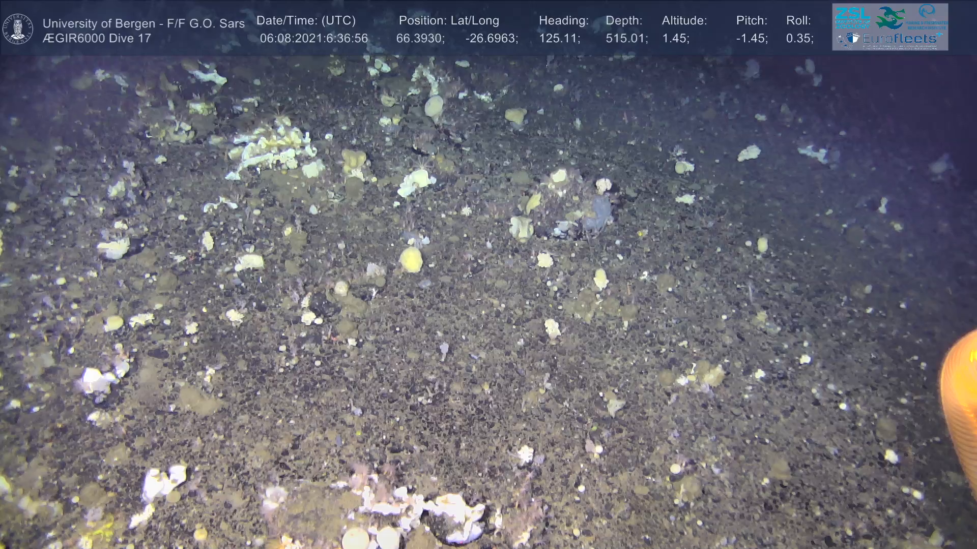Click the Eurofleets+ text logo
The width and height of the screenshot is (977, 549).
901,39
